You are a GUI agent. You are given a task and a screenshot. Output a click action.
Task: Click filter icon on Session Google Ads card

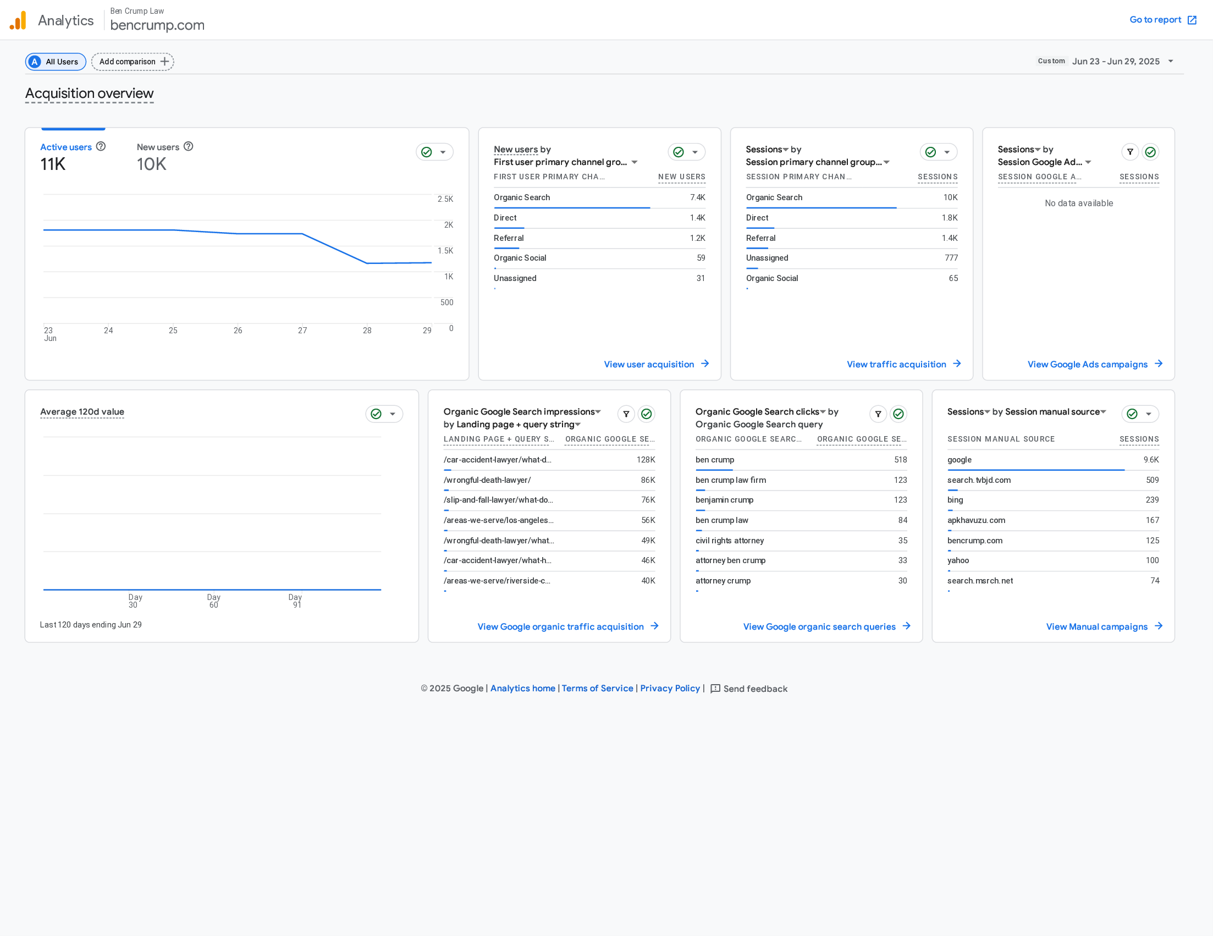(1129, 152)
